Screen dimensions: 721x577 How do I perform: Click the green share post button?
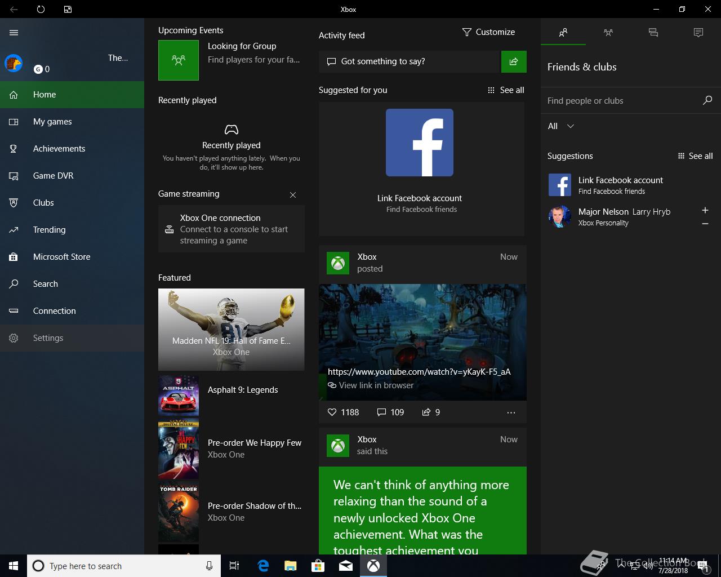pos(514,61)
